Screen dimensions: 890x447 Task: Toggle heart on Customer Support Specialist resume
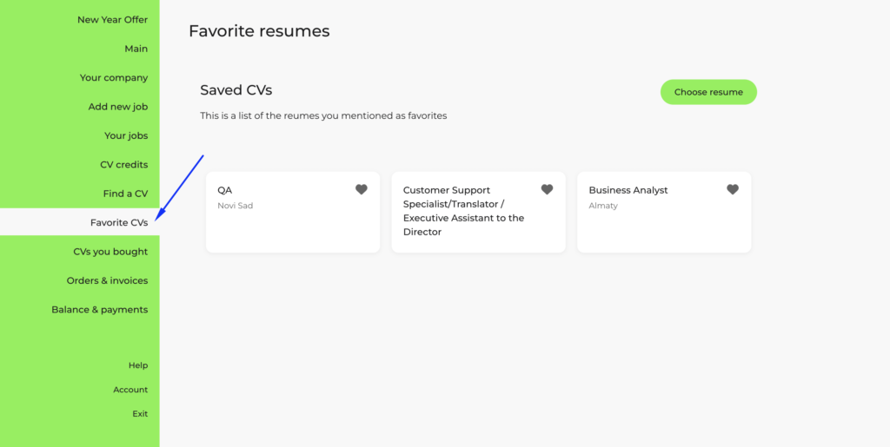(547, 189)
